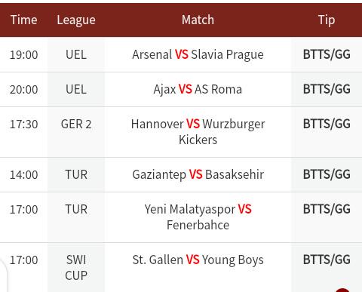This screenshot has width=362, height=292.
Task: Select the 14:00 time cell
Action: coord(24,175)
